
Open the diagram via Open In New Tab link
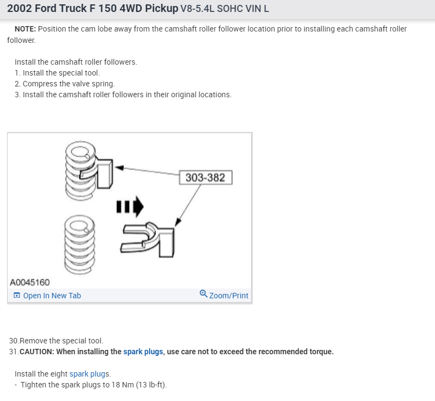pos(52,296)
